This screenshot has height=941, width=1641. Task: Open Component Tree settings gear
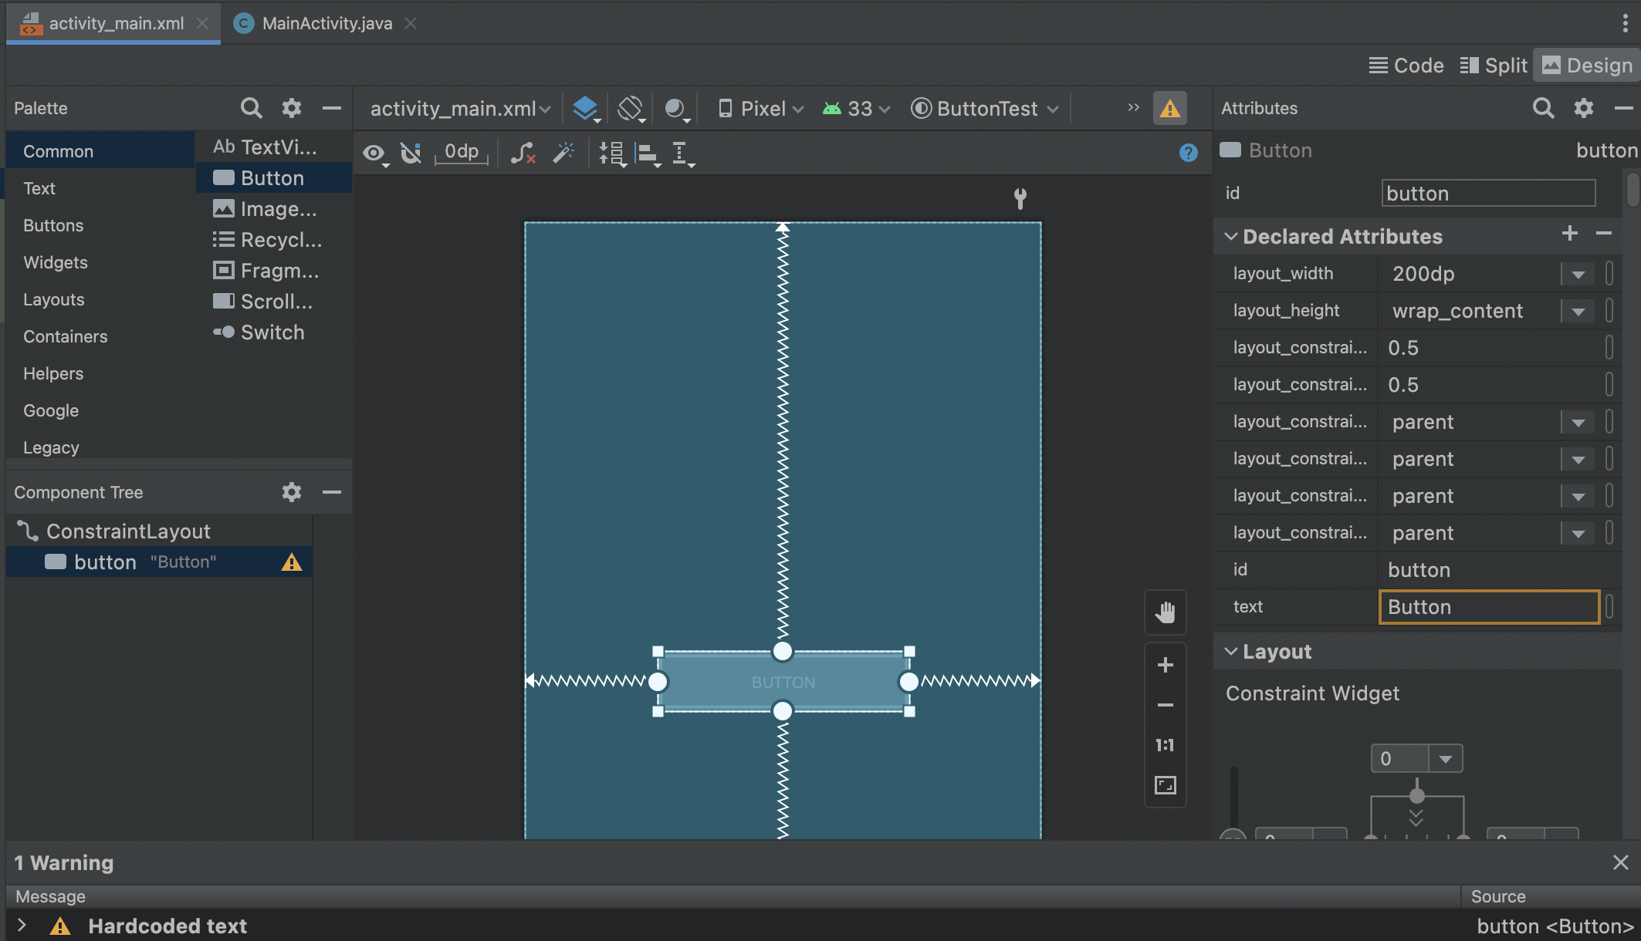pyautogui.click(x=291, y=492)
